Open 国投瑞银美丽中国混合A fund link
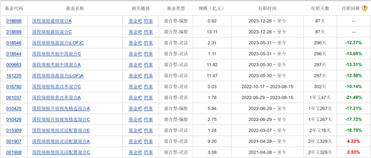Screen dimensions: 371x158 (x=56, y=65)
